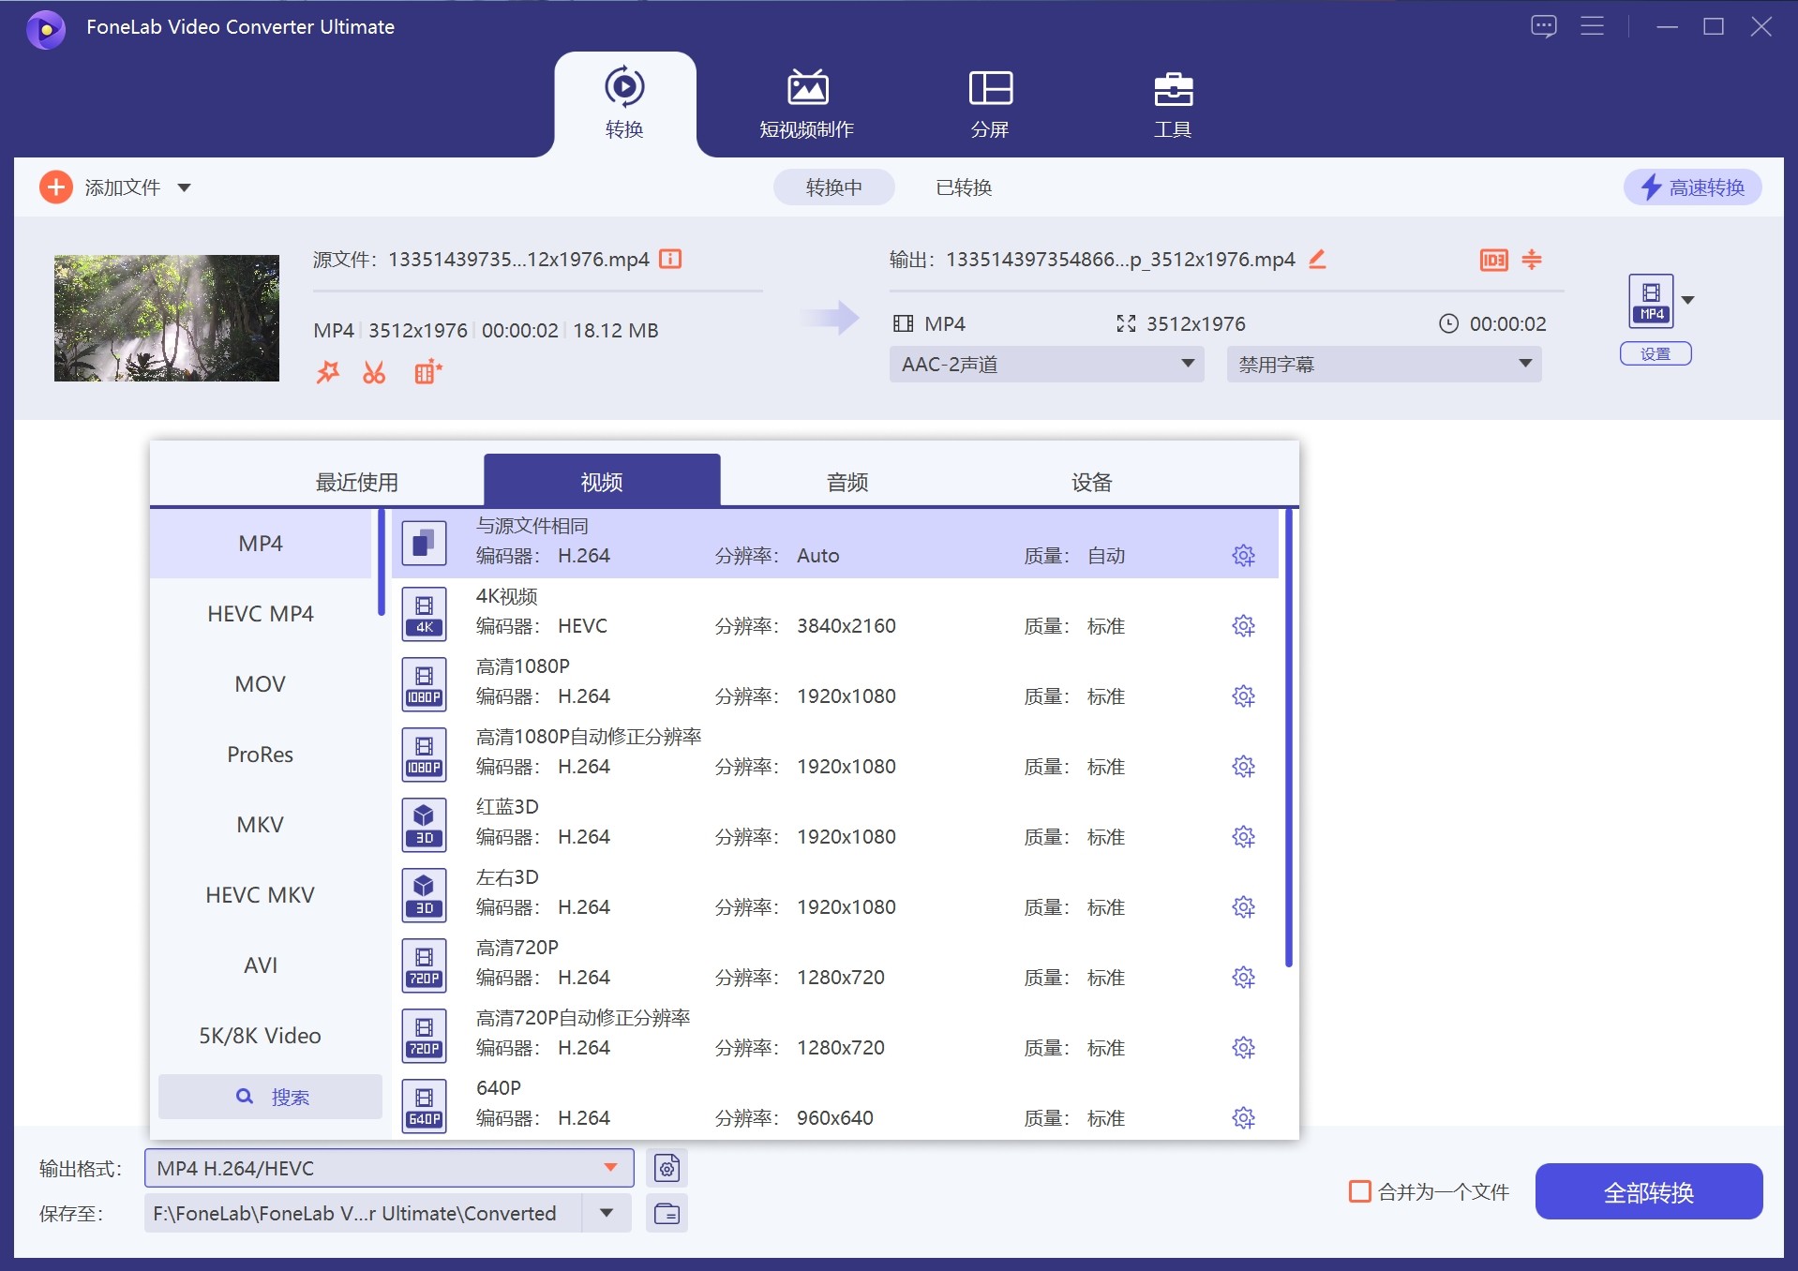Toggle the 高速转换 button
1798x1271 pixels.
click(x=1692, y=187)
